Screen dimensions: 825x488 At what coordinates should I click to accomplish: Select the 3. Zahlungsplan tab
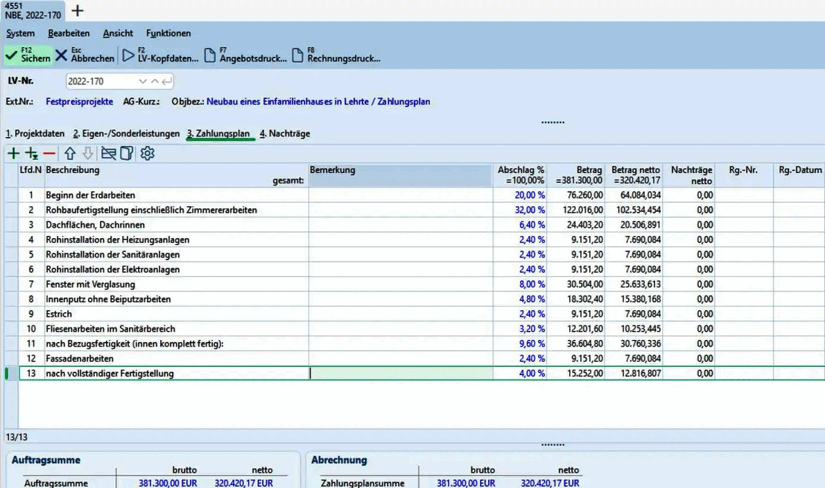pyautogui.click(x=218, y=134)
